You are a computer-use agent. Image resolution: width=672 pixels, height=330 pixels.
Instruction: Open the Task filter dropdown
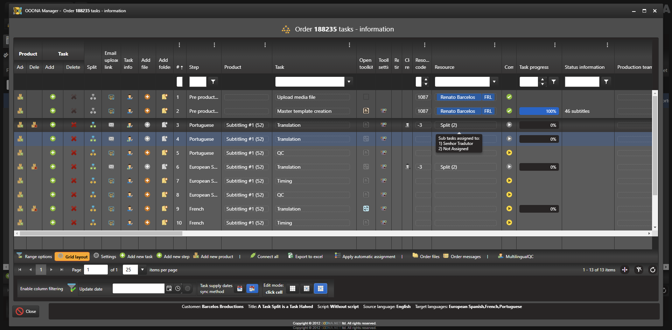click(x=349, y=82)
